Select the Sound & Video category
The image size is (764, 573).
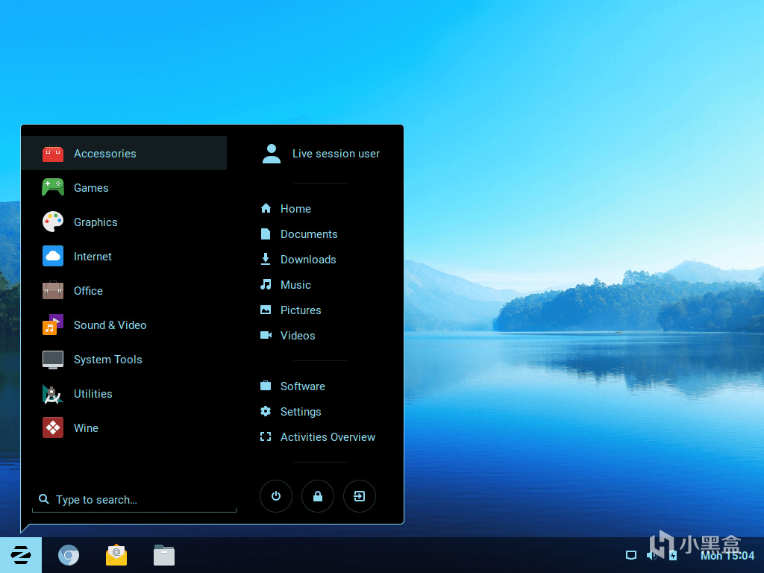(x=125, y=325)
